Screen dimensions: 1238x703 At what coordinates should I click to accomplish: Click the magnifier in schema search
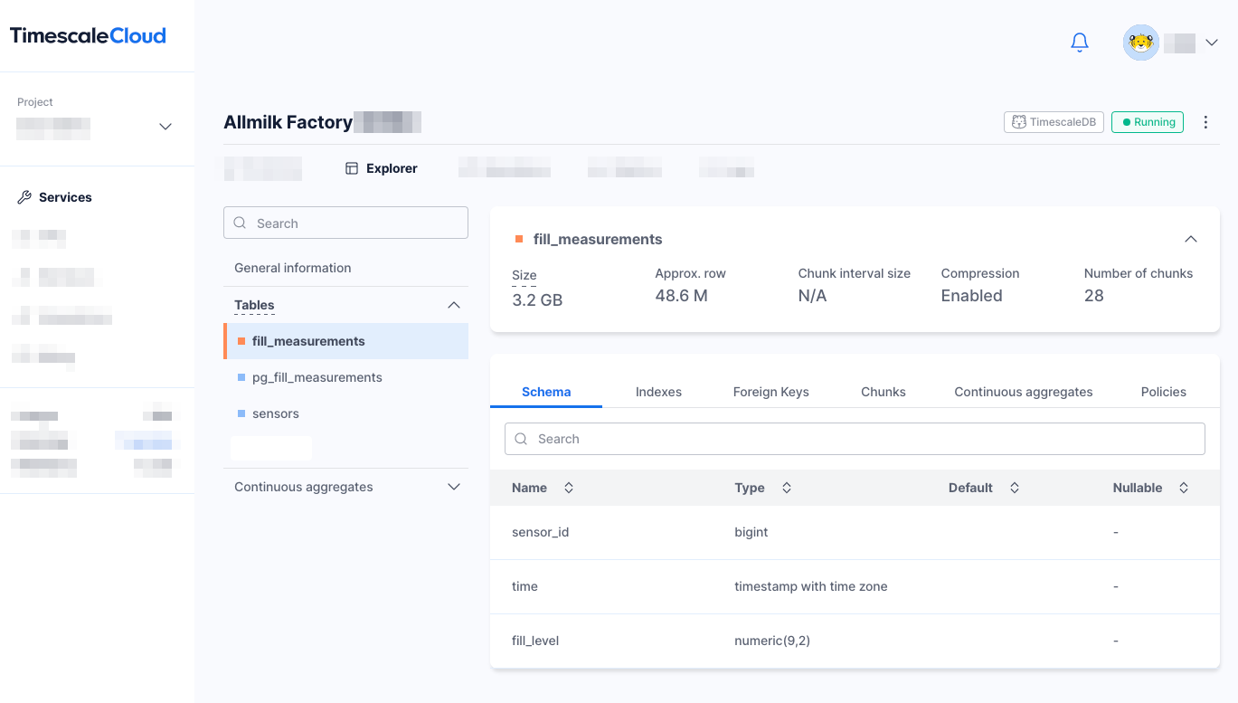pyautogui.click(x=521, y=439)
